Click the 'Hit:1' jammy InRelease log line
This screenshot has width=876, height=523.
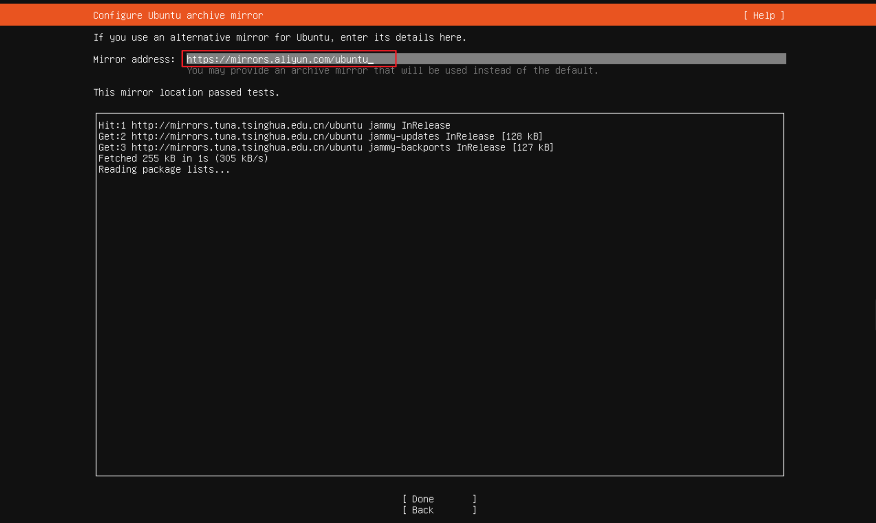pyautogui.click(x=274, y=125)
